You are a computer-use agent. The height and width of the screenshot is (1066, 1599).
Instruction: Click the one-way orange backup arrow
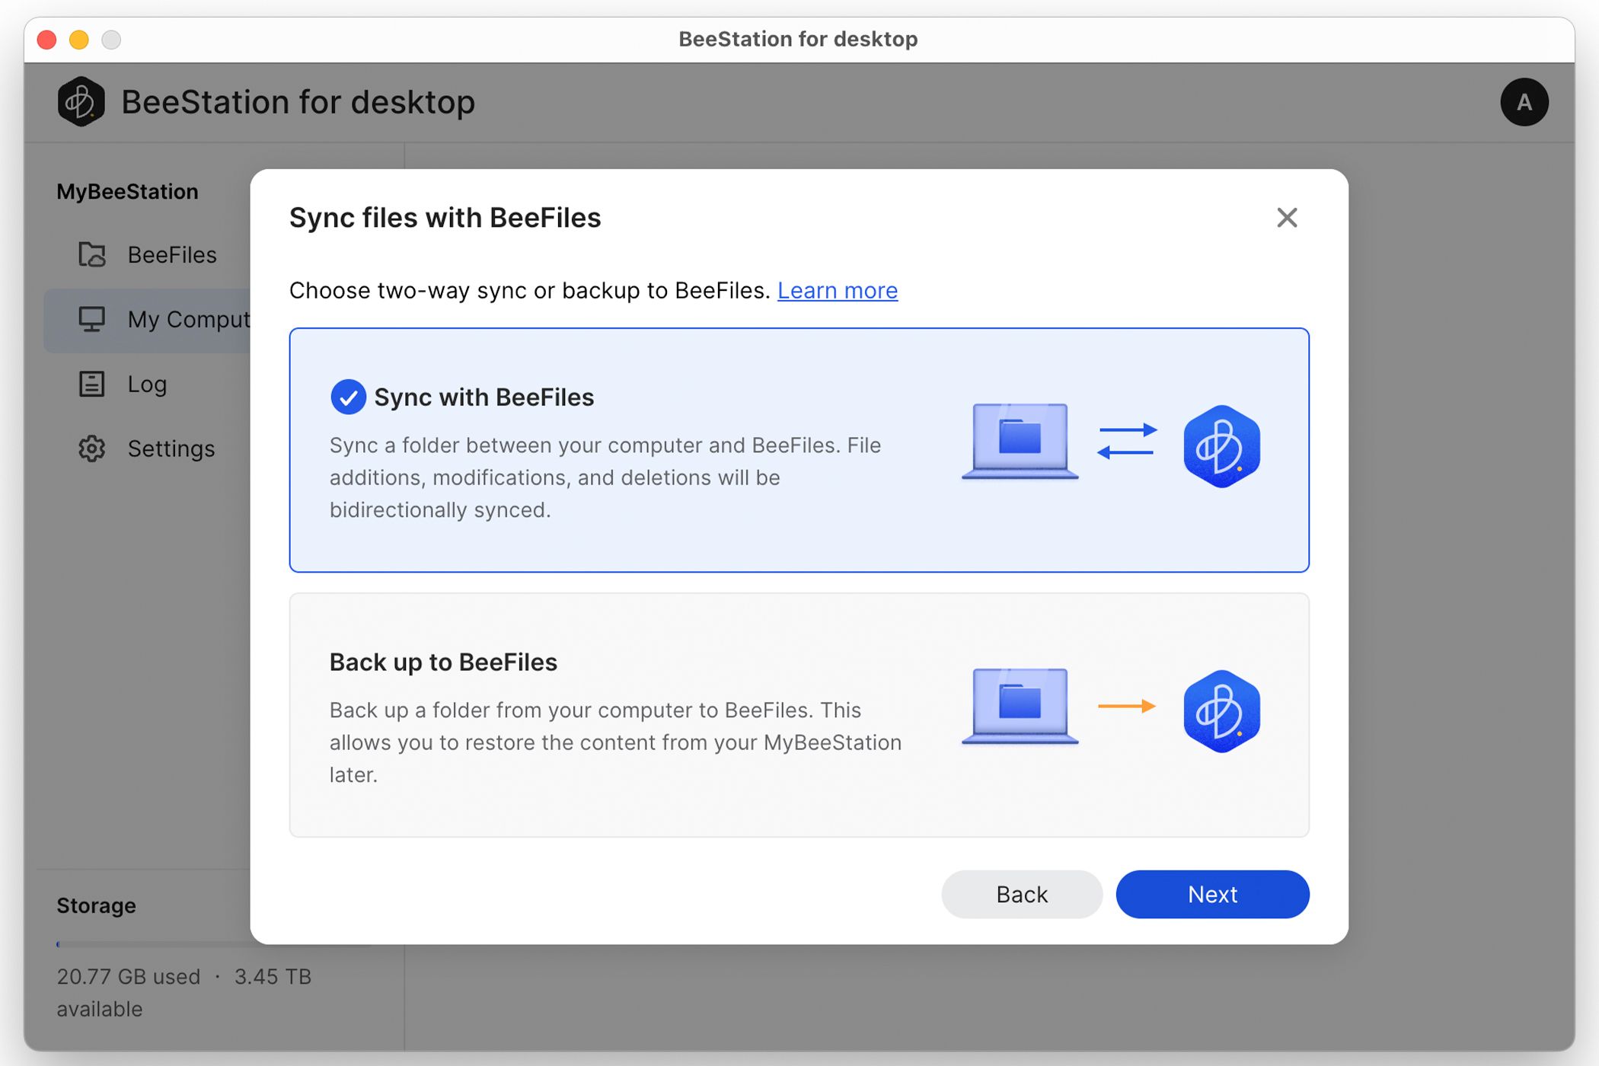1127,706
